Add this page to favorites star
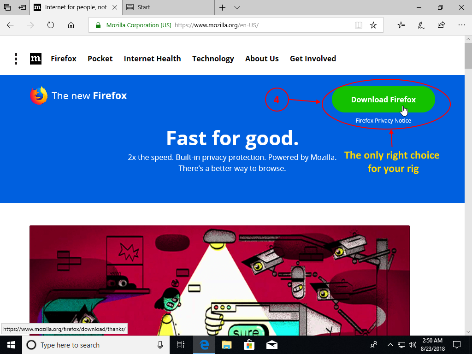The width and height of the screenshot is (472, 354). click(373, 25)
